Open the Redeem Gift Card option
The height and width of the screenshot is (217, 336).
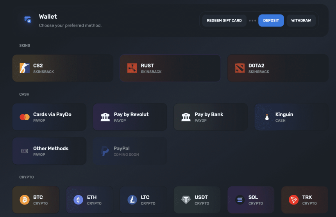[x=224, y=20]
